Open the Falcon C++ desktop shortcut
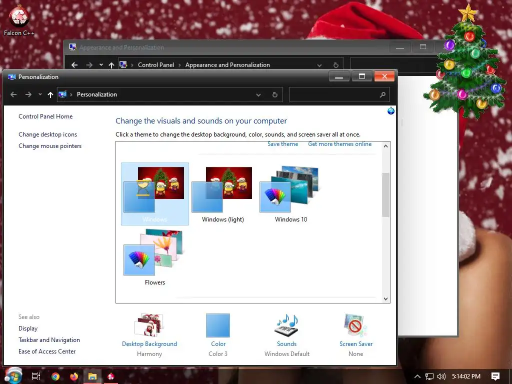Viewport: 512px width, 384px height. 19,19
